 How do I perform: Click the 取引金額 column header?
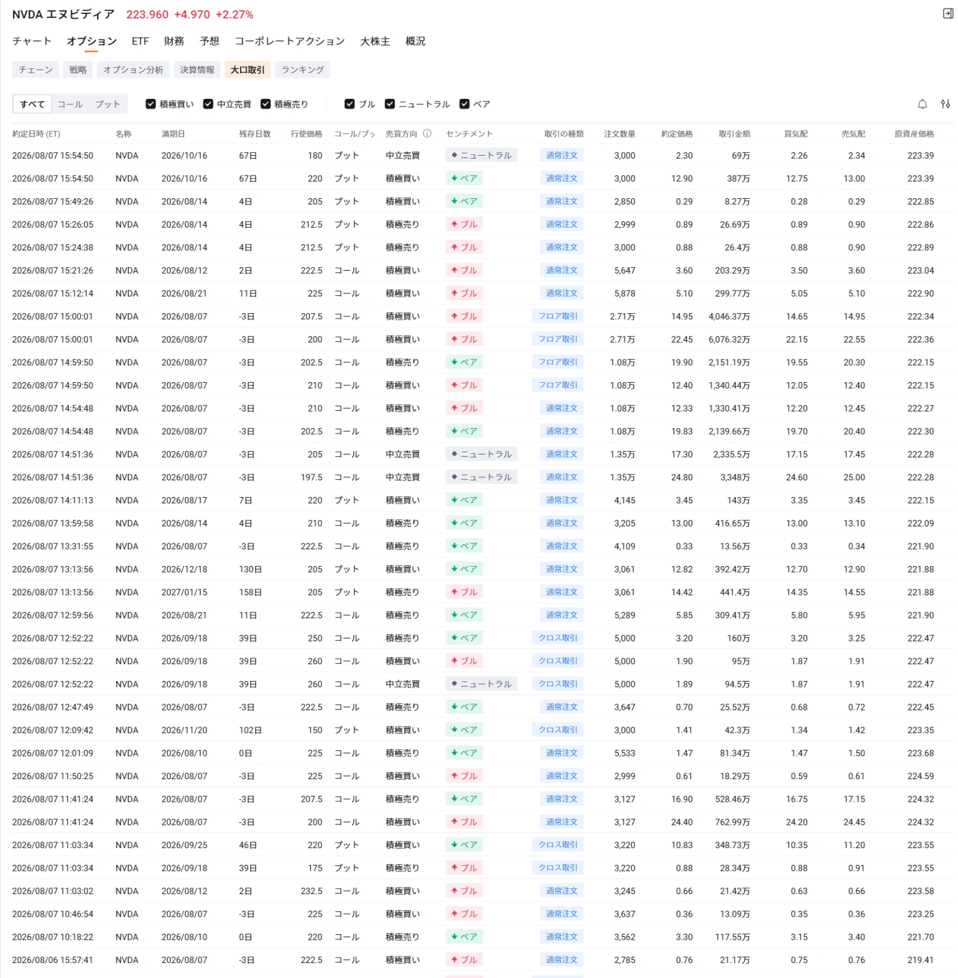[734, 134]
